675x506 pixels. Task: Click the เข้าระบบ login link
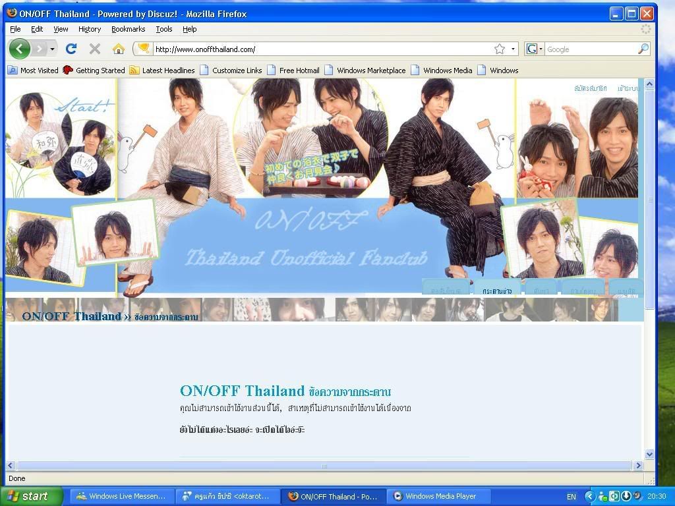click(628, 88)
